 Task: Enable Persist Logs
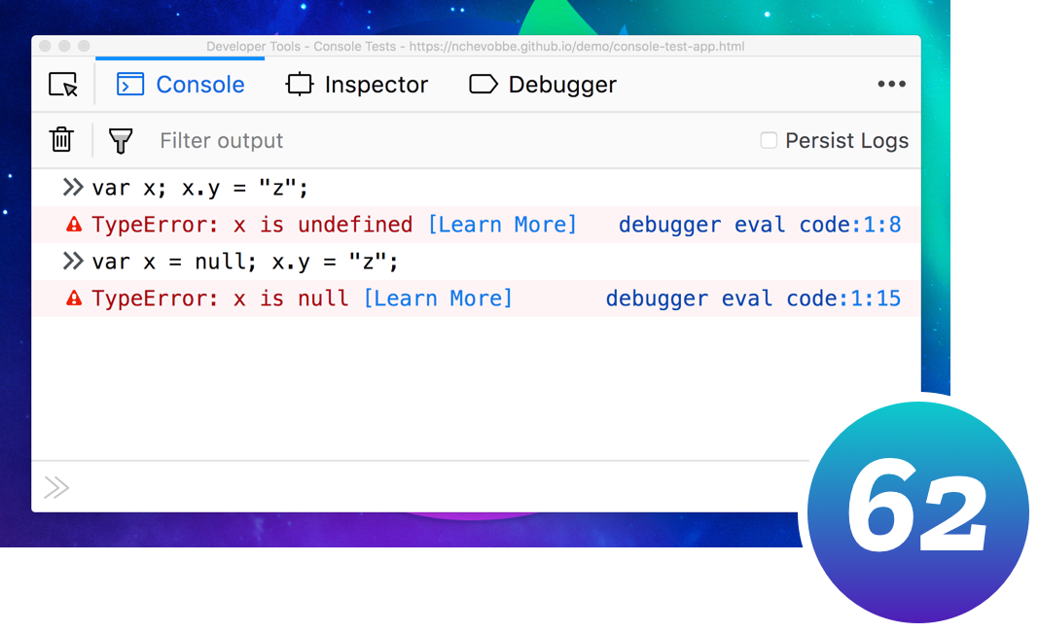(x=768, y=140)
